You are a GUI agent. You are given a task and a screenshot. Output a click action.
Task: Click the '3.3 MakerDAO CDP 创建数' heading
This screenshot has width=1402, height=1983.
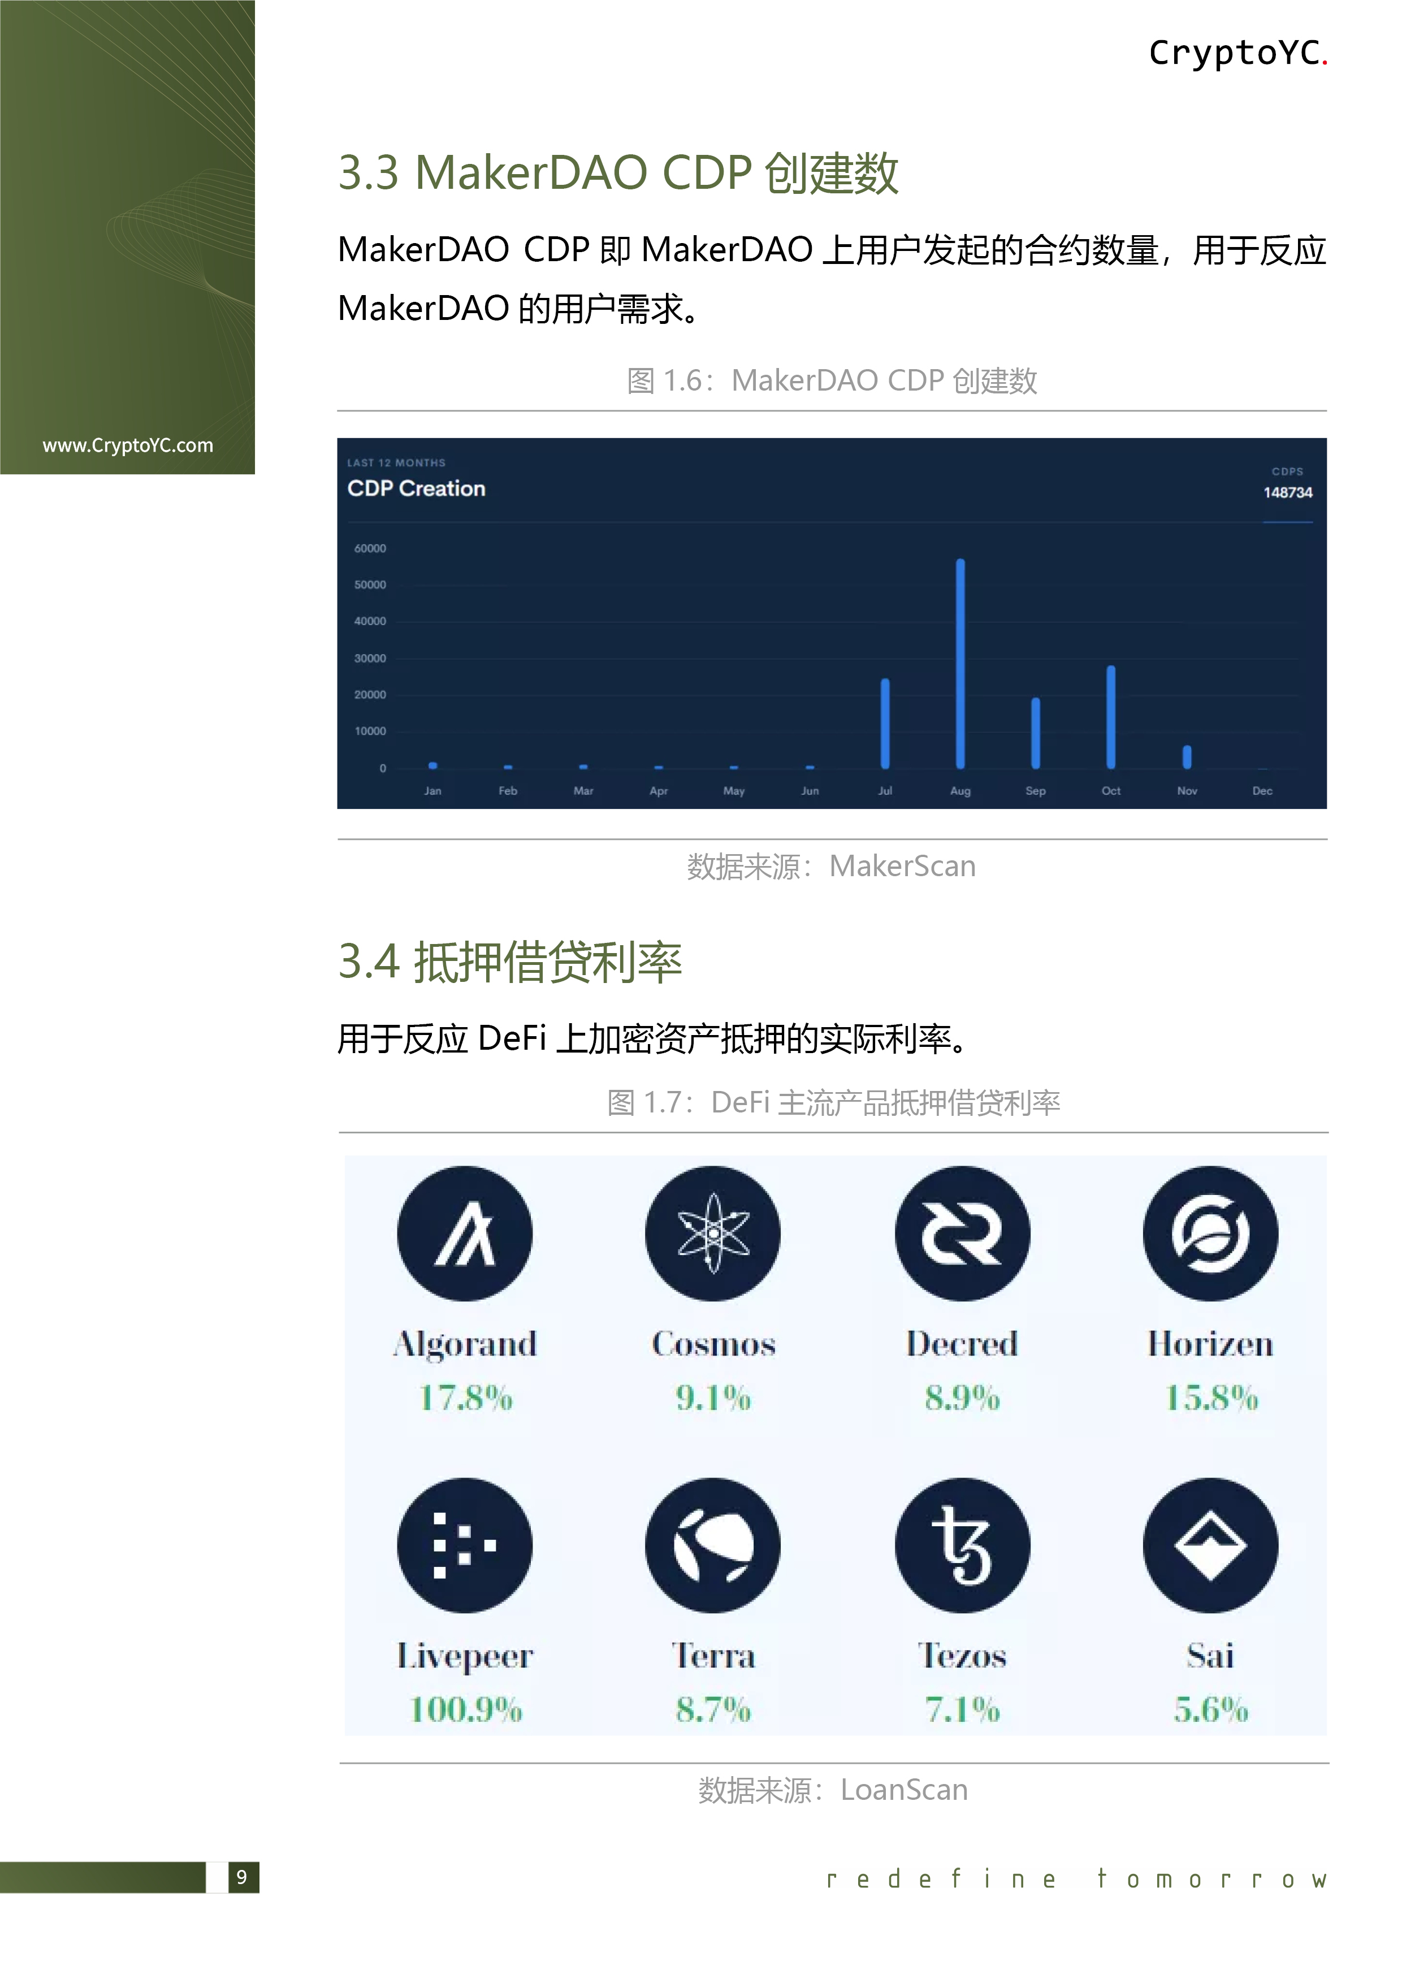coord(618,173)
